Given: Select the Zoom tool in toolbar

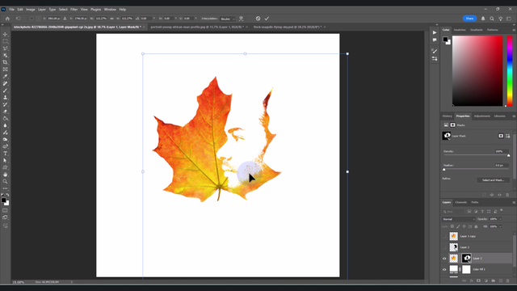Looking at the screenshot, I should point(6,181).
